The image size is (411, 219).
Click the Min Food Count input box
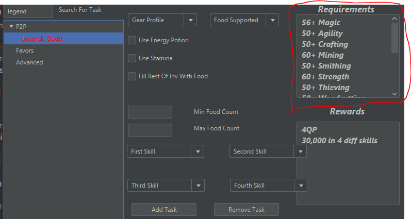click(x=150, y=112)
